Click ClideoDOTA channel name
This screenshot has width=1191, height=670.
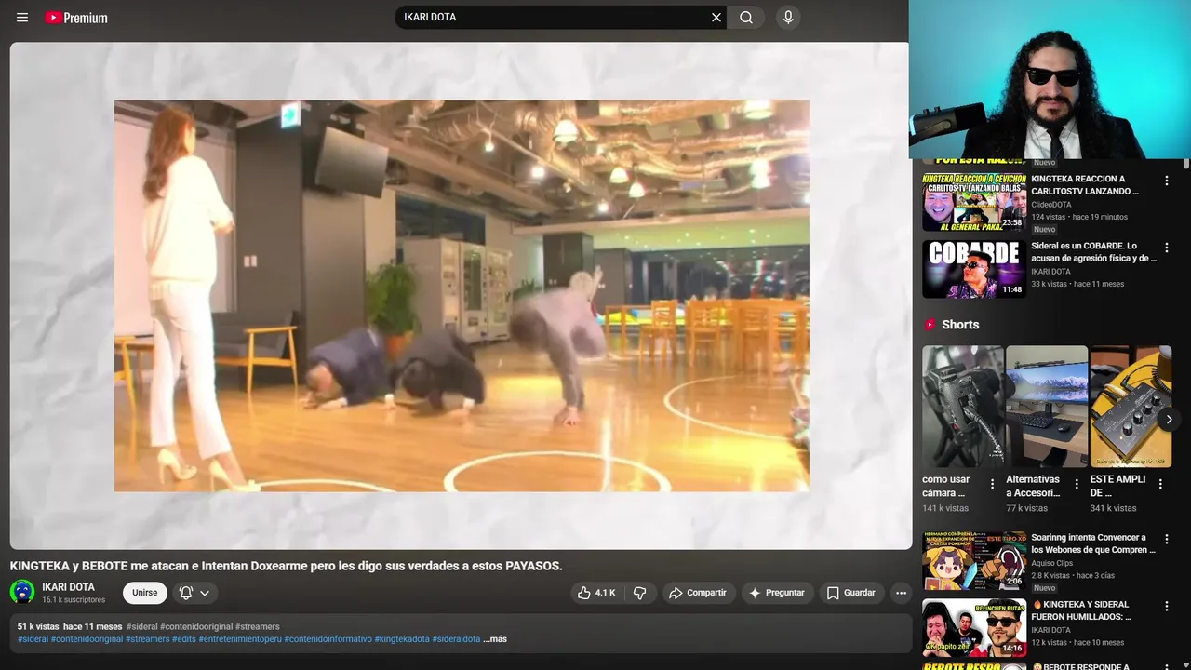point(1051,205)
